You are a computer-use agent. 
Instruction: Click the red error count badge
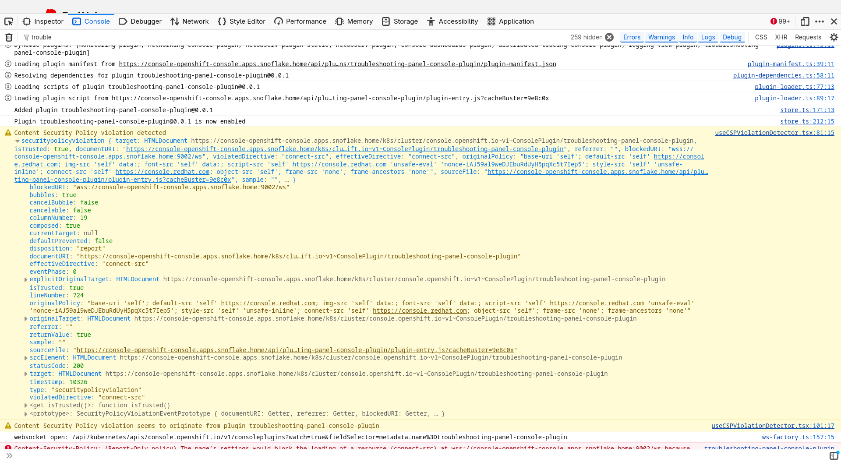(780, 21)
